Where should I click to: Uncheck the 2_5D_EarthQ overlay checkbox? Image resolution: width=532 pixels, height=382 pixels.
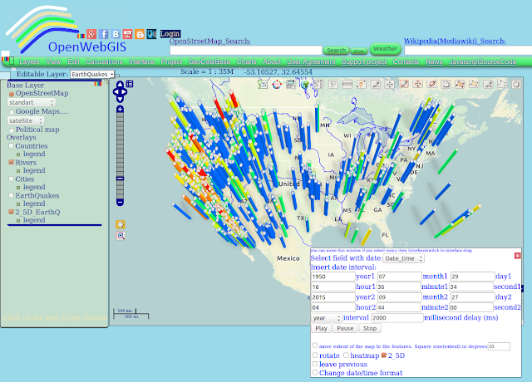(11, 212)
